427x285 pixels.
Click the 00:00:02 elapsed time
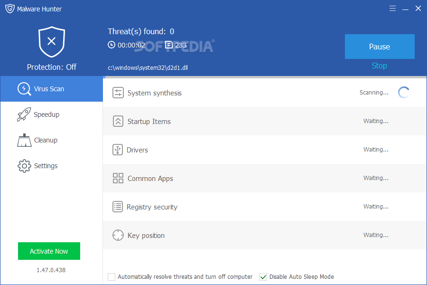tap(131, 45)
